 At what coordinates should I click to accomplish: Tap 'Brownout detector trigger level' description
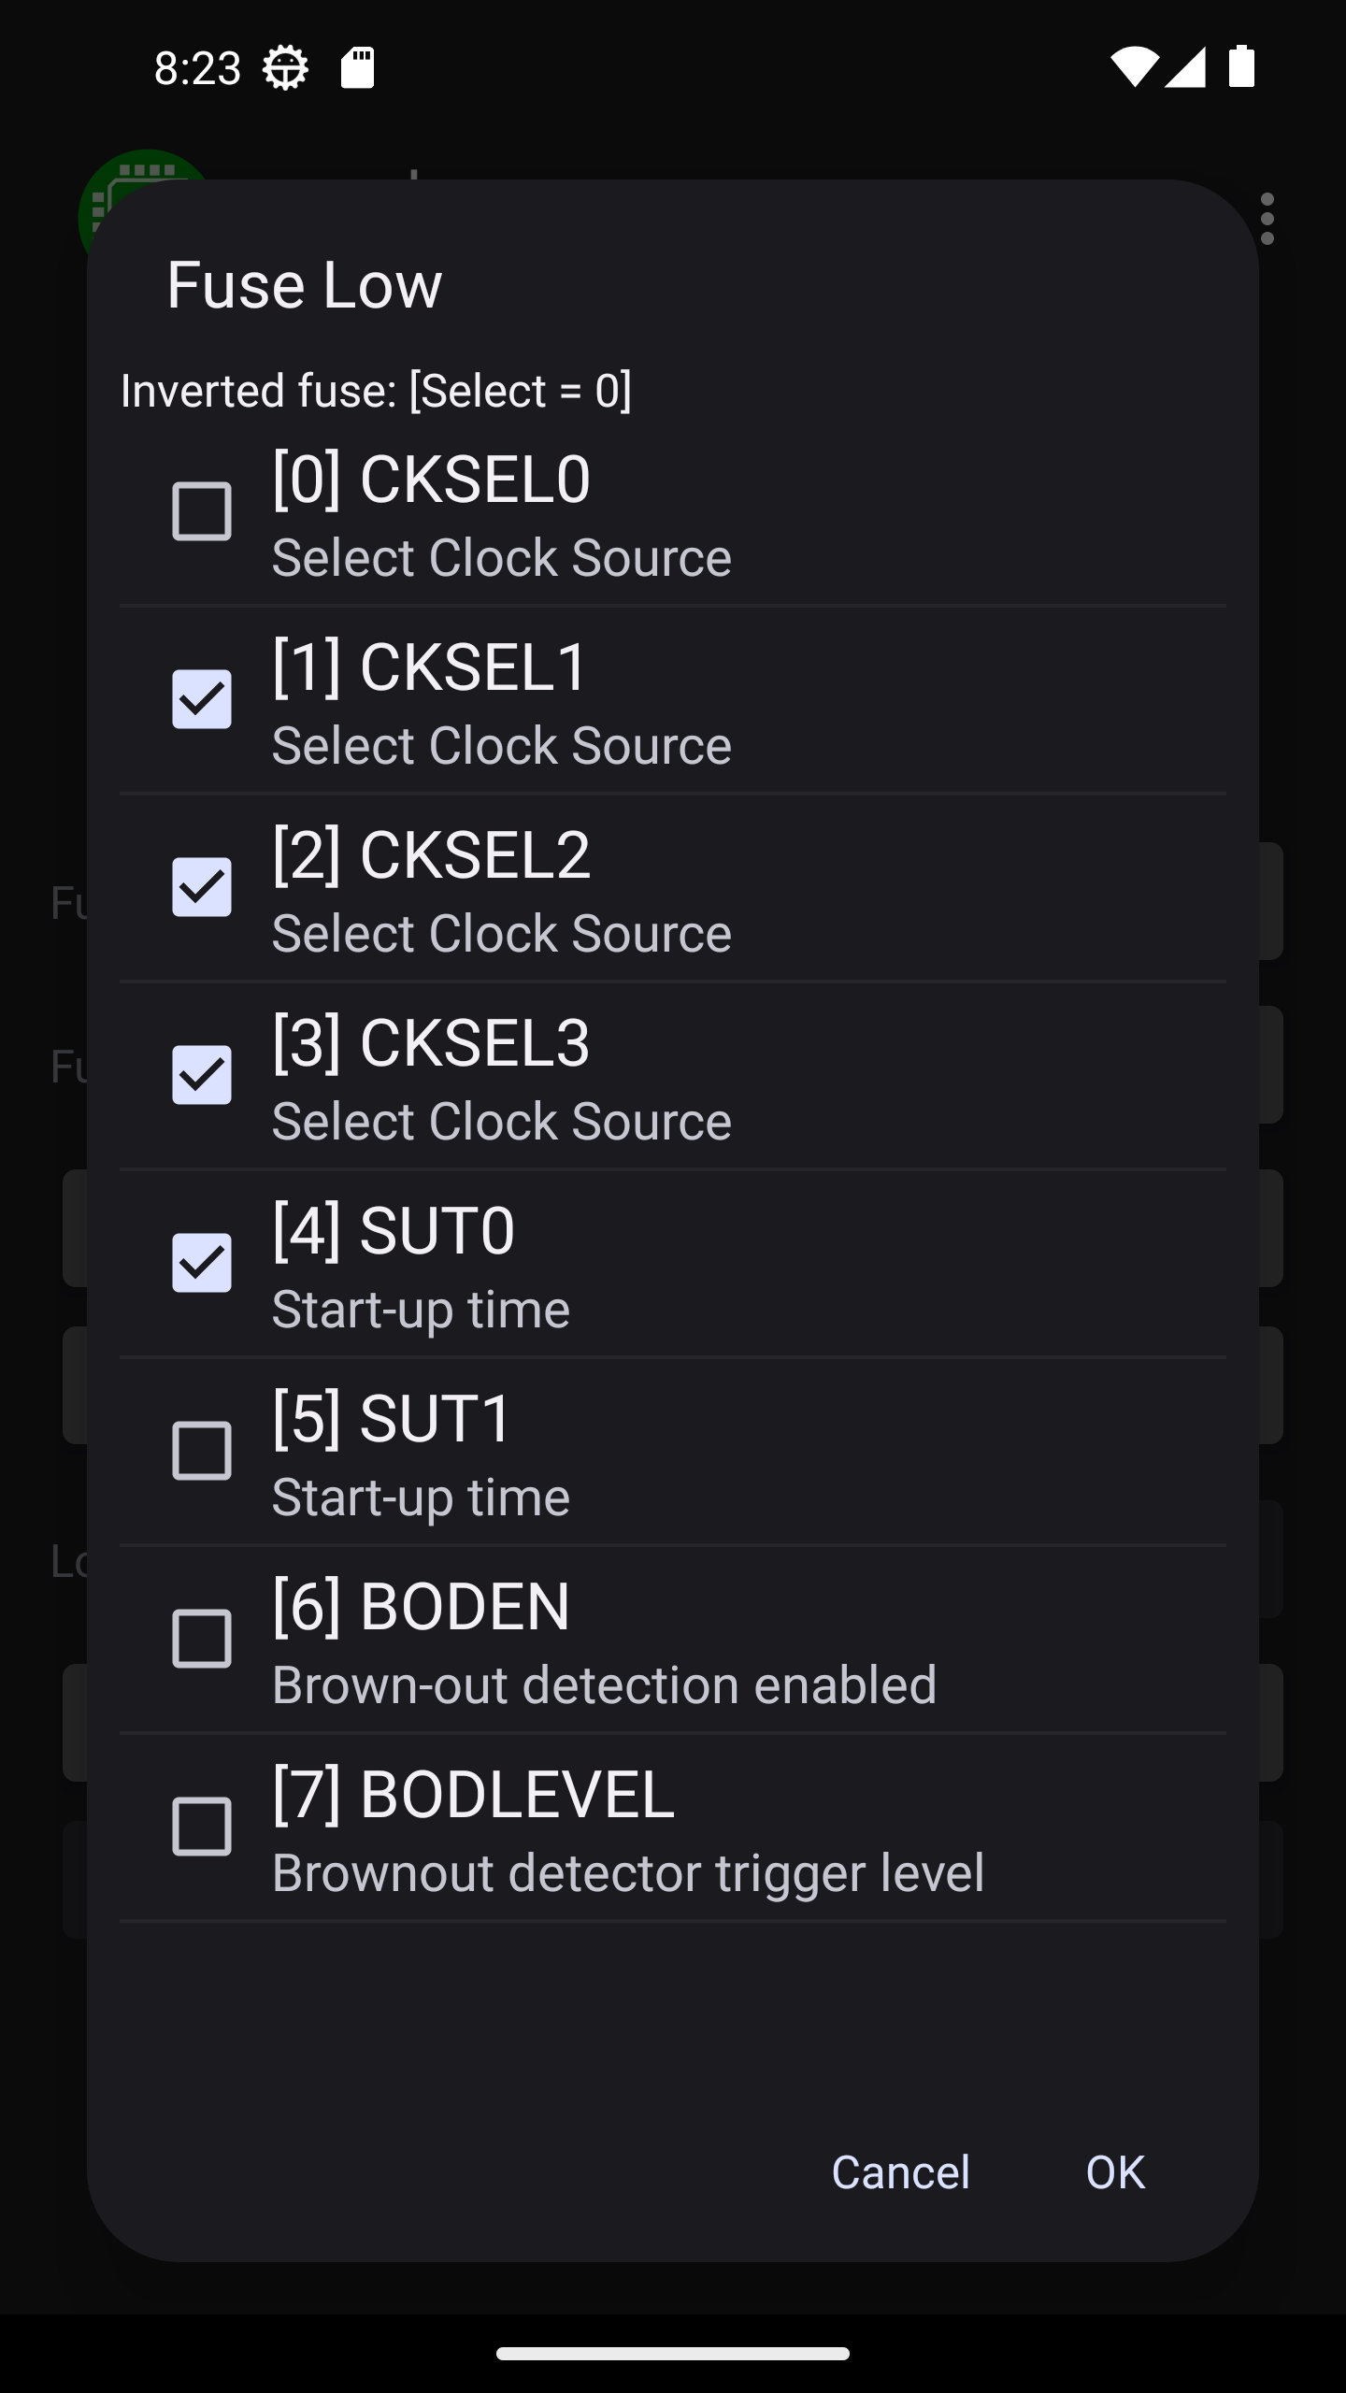coord(628,1872)
